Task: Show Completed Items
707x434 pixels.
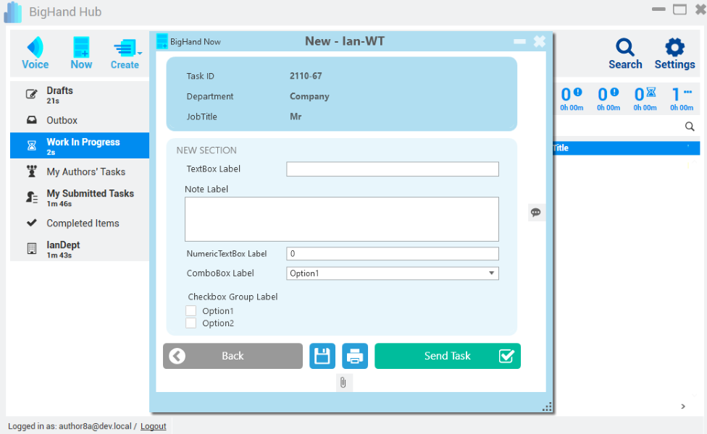Action: click(80, 223)
